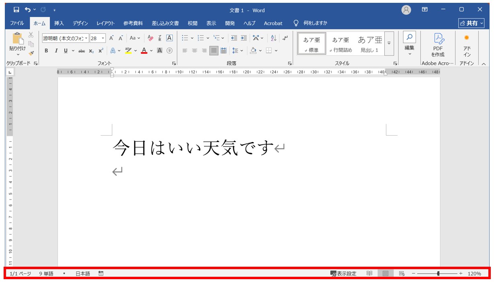Expand the numbered list dropdown
Viewport: 494px width, 282px height.
coord(208,38)
